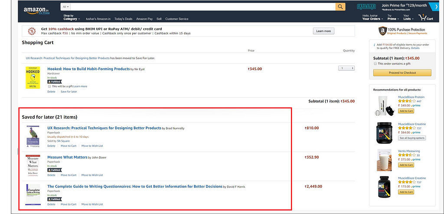Viewport: 444px width, 214px height.
Task: Open Amazon Pay nav item
Action: point(144,19)
